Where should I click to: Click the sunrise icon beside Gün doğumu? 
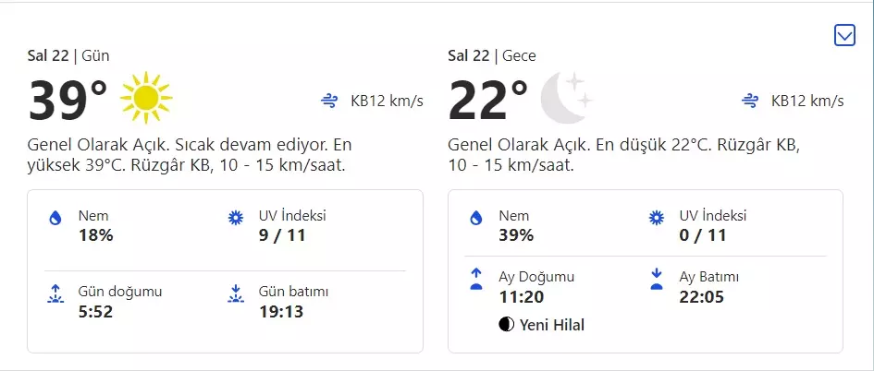pos(55,293)
